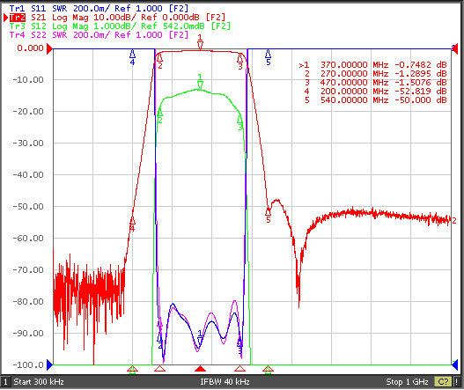464x390 pixels.
Task: Select marker 3 readout 470.00000 MHz -1.5076 dB
Action: point(376,82)
